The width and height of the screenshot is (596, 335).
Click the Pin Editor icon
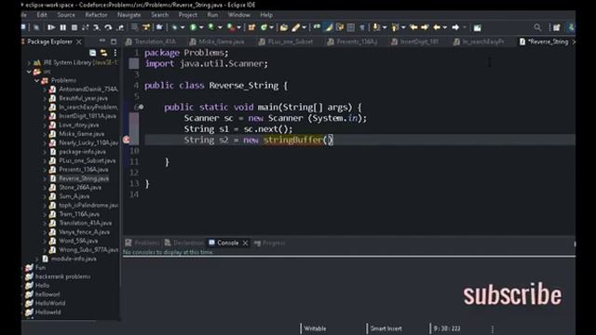coord(477,27)
